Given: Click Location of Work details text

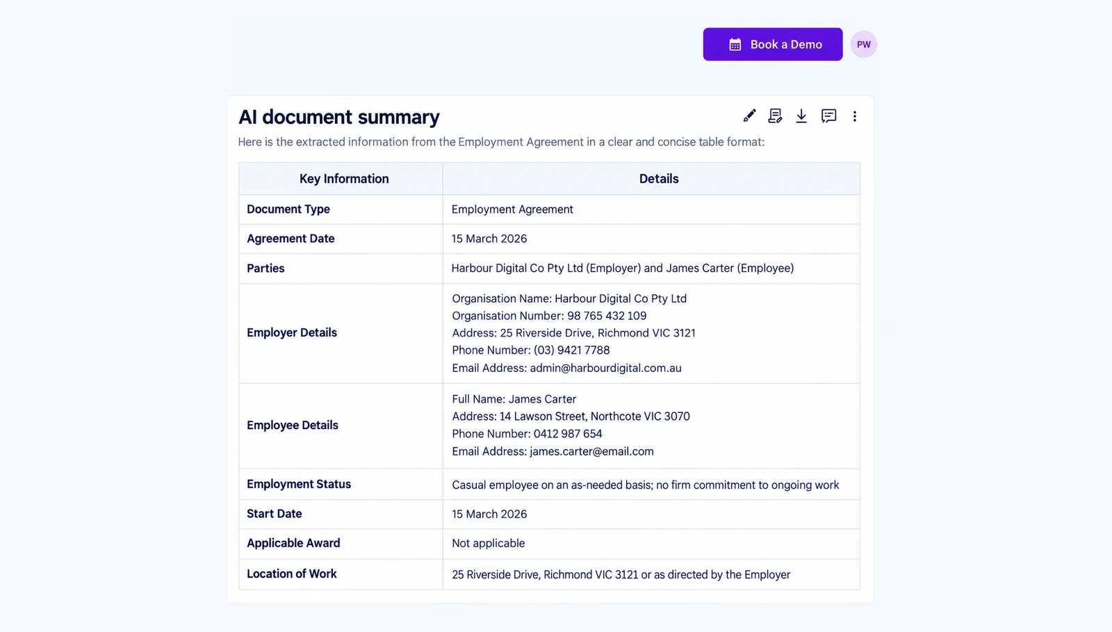Looking at the screenshot, I should coord(621,575).
